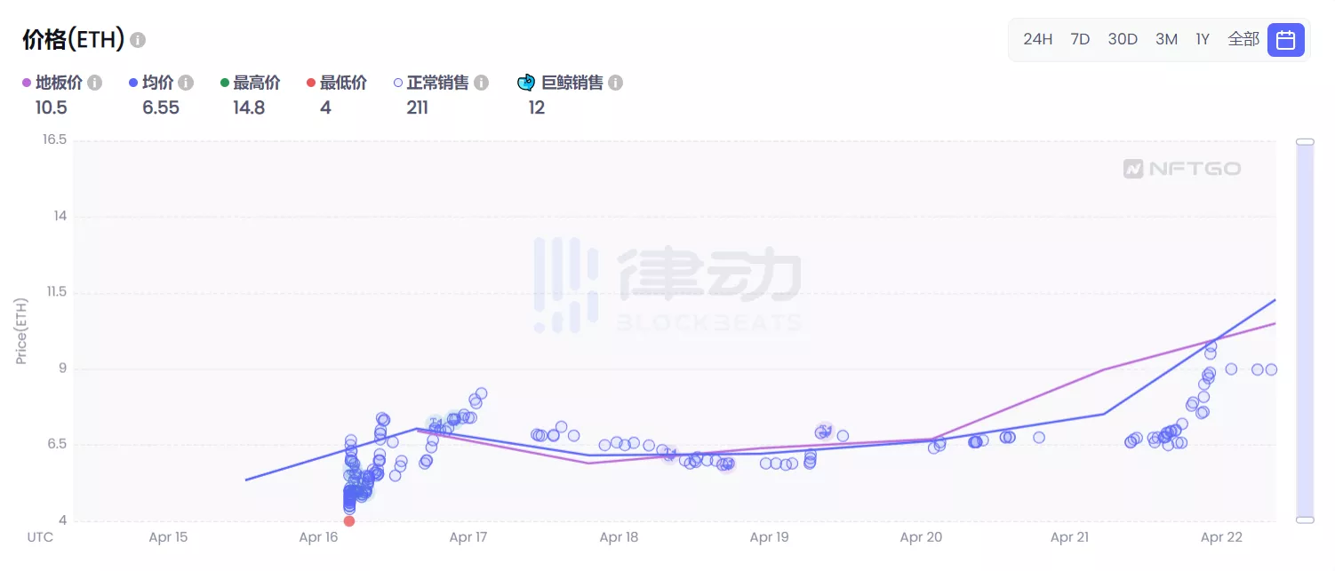The width and height of the screenshot is (1335, 571).
Task: Select the 全部 all-time range
Action: tap(1243, 39)
